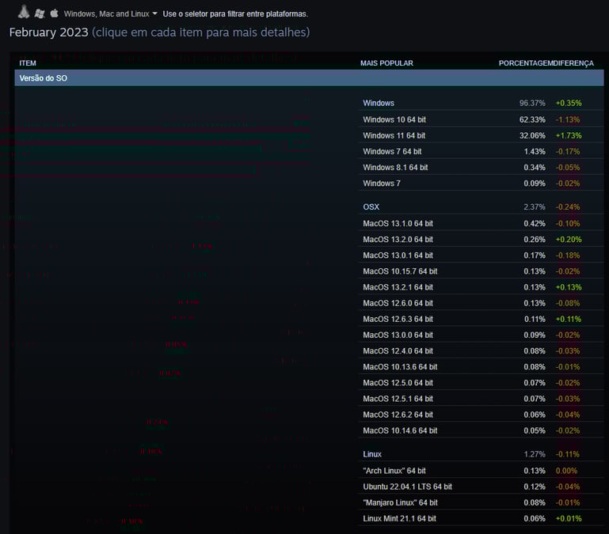Collapse the Versão do SO section header
Viewport: 609px width, 534px height.
[309, 78]
